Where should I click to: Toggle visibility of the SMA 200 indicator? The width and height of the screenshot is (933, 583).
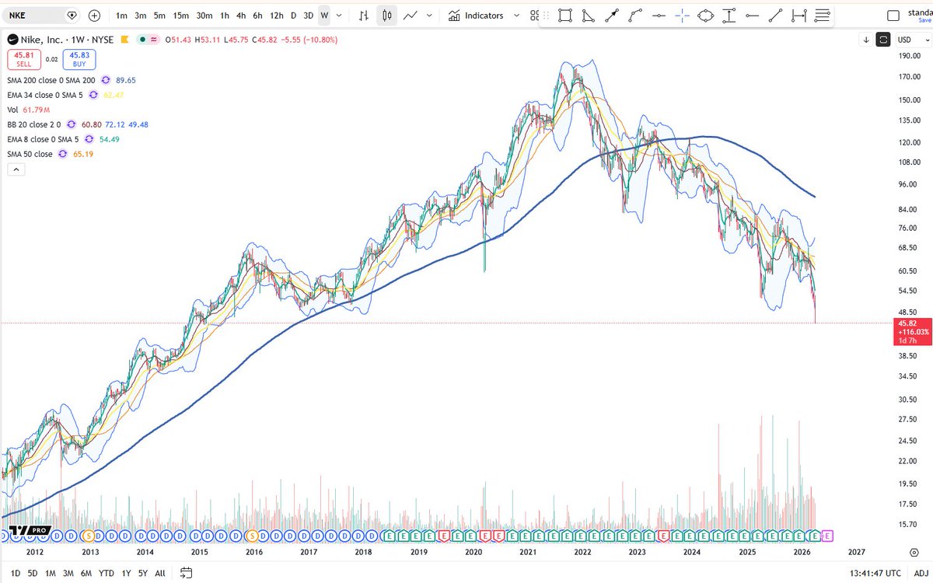pos(106,80)
